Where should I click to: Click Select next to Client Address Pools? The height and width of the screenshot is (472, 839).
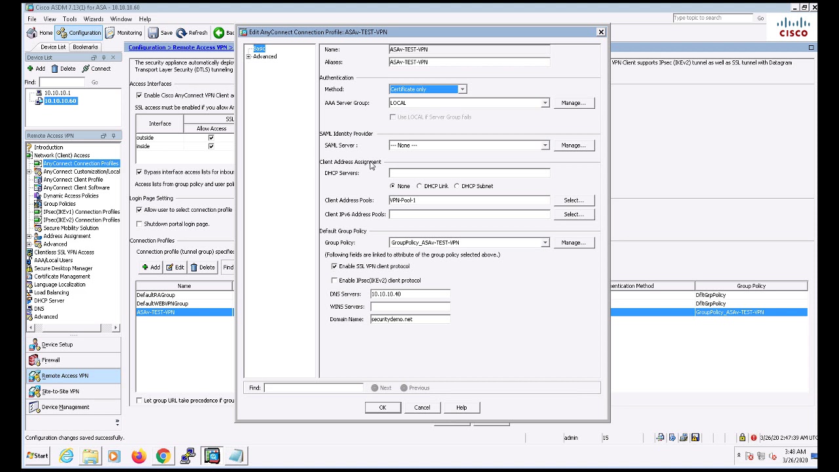click(574, 201)
